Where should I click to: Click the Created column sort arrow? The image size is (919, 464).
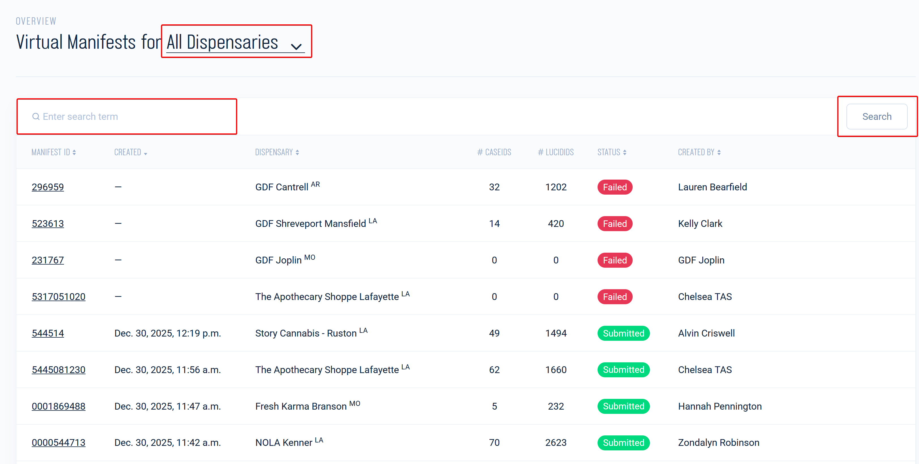145,153
